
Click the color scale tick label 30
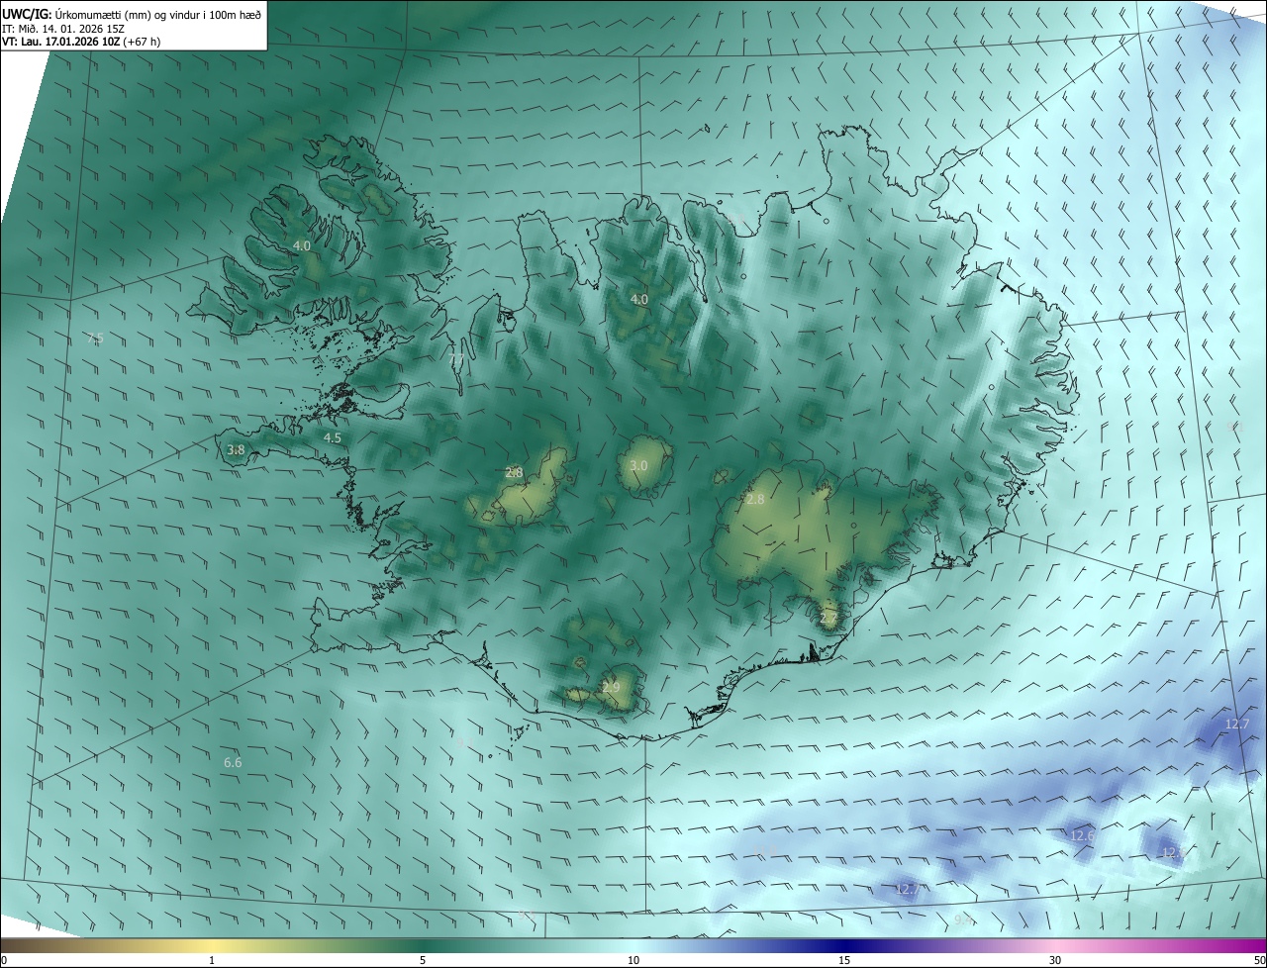click(1055, 960)
